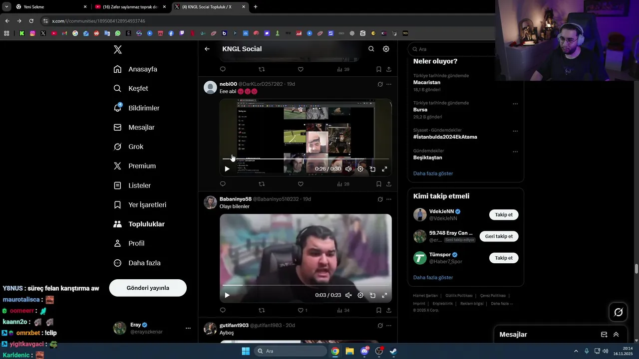Image resolution: width=639 pixels, height=359 pixels.
Task: Open Anasayfa home page
Action: (135, 69)
